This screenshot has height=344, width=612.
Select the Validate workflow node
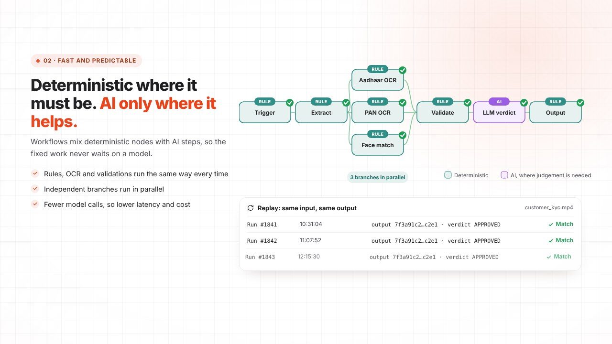pyautogui.click(x=443, y=112)
